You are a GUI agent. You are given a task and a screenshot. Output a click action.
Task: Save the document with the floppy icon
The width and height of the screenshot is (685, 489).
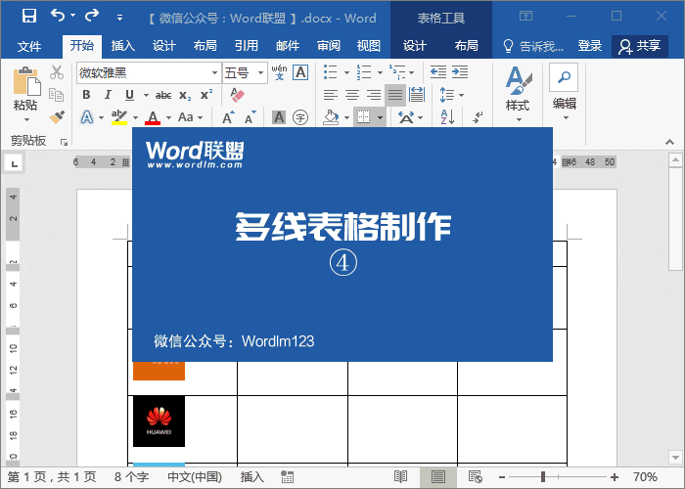[29, 17]
